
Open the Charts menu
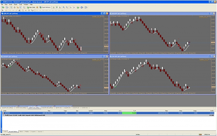pos(16,5)
